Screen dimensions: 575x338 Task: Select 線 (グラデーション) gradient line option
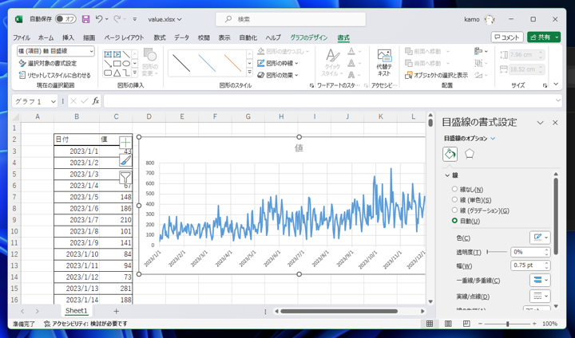(455, 210)
